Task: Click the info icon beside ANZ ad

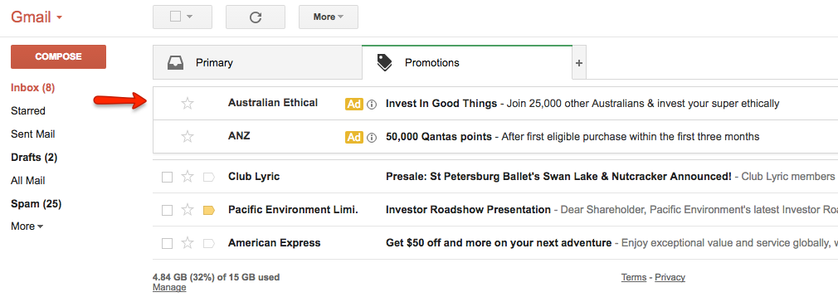Action: [373, 138]
